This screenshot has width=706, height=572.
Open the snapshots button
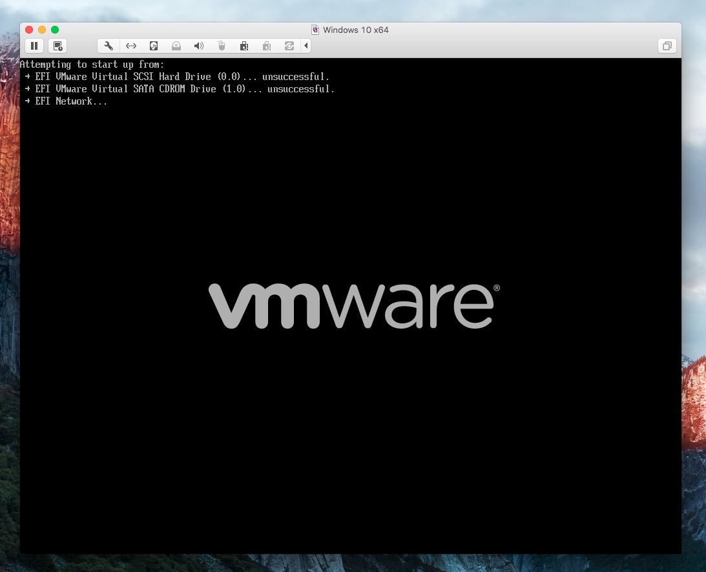57,46
